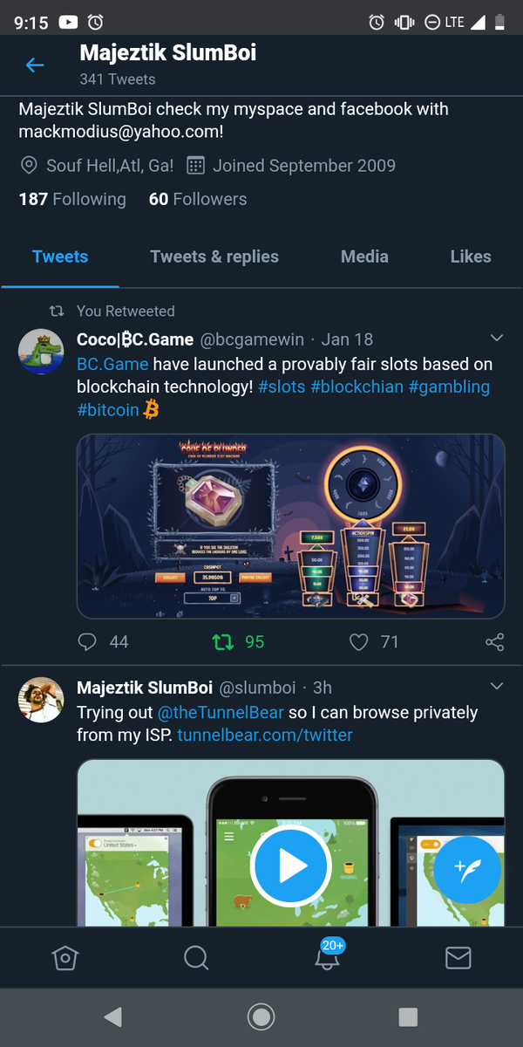
Task: Open the Search magnifier icon
Action: click(x=196, y=957)
